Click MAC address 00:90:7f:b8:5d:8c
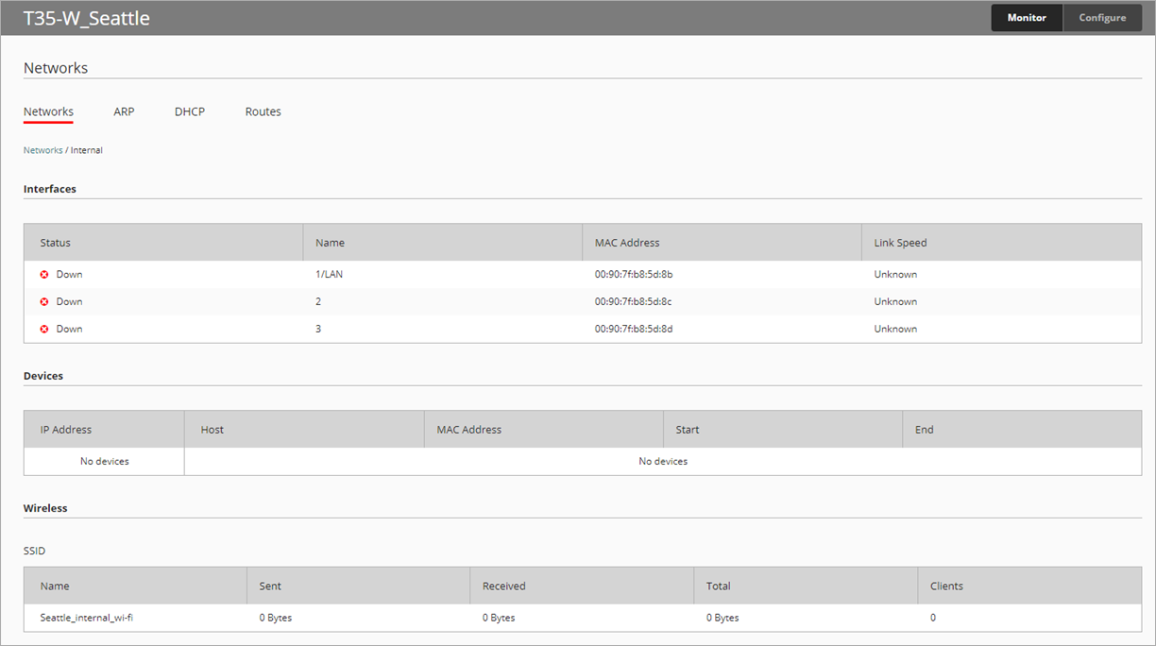1156x646 pixels. (x=634, y=302)
